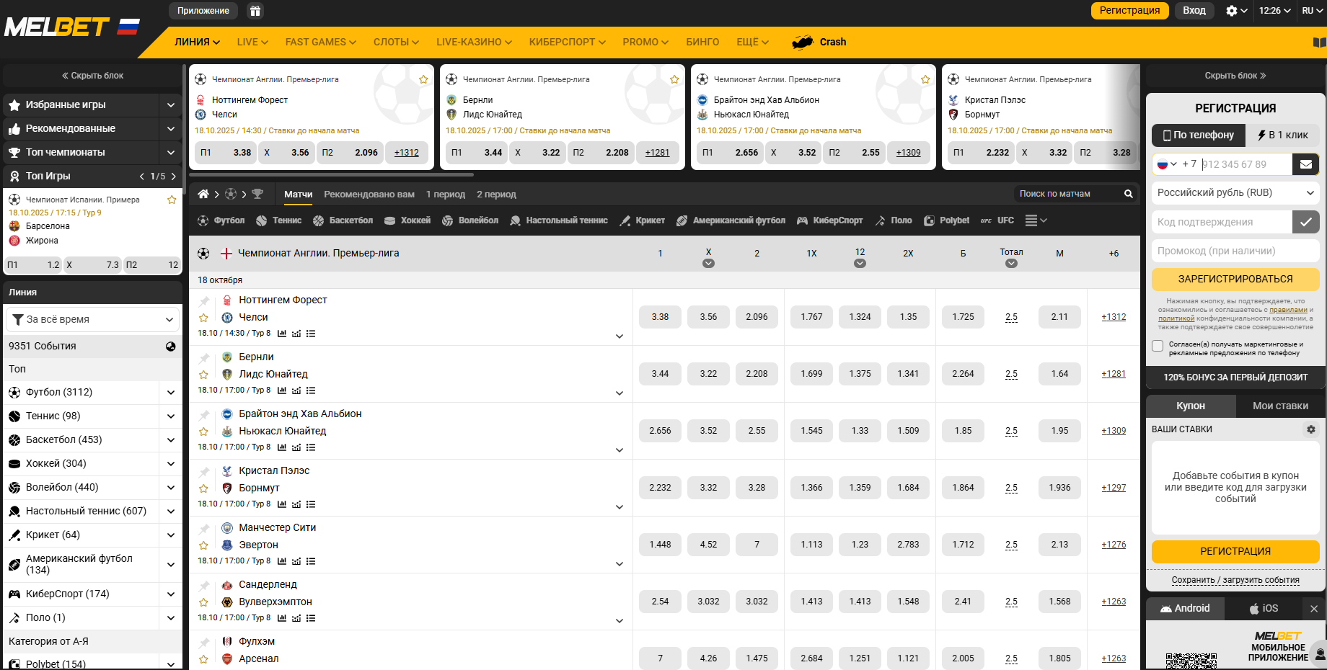Click the Промокод input field

pyautogui.click(x=1235, y=251)
